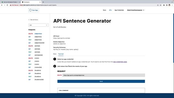Click the CURL COMMAND box

pyautogui.click(x=101, y=91)
